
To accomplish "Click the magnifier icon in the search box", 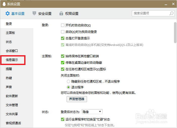I will (x=171, y=13).
